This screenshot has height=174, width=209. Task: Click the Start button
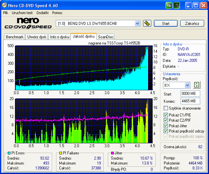(x=166, y=24)
